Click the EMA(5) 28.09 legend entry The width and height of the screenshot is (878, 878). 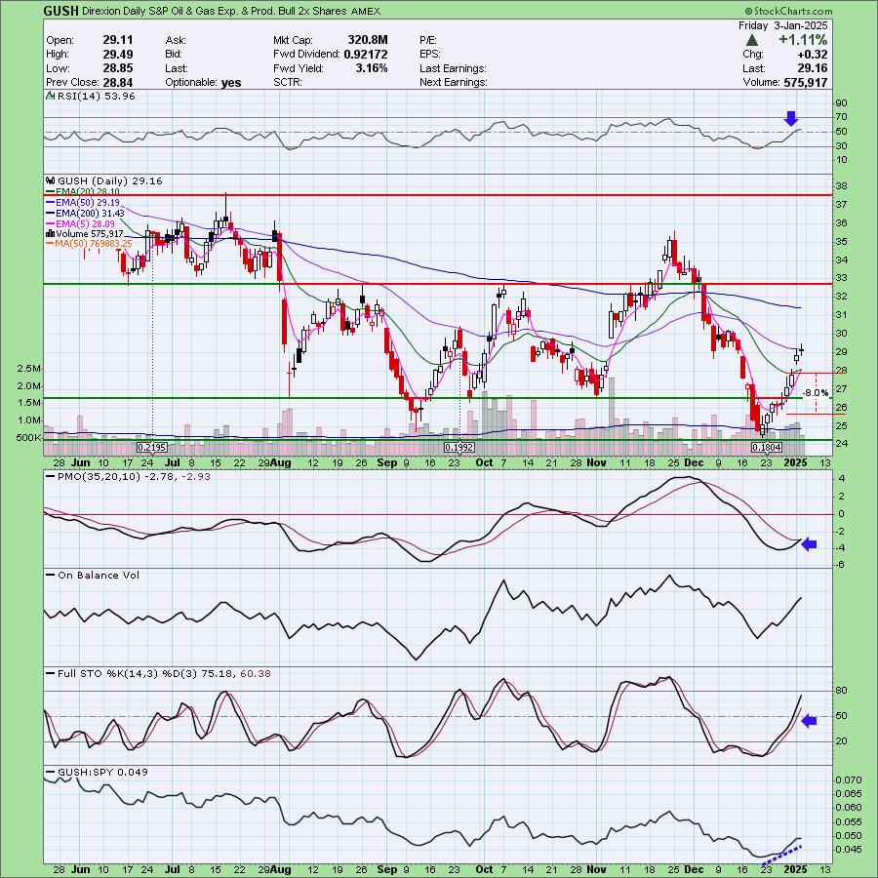[80, 224]
